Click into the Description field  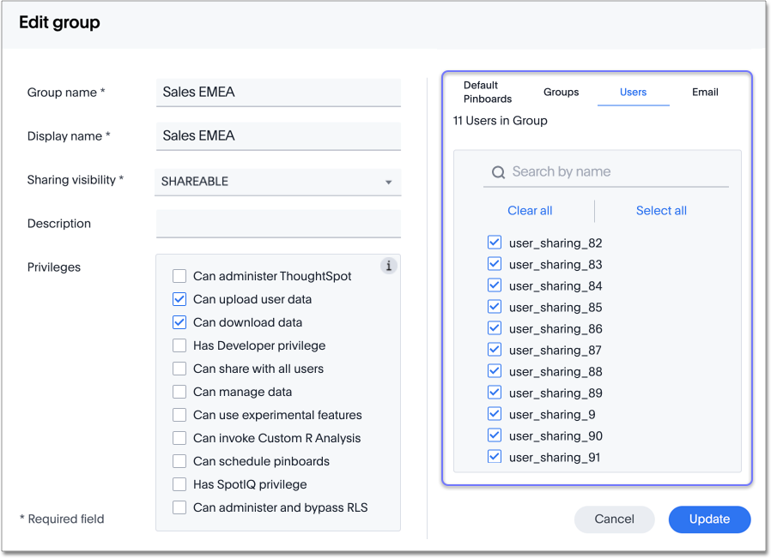click(x=278, y=224)
